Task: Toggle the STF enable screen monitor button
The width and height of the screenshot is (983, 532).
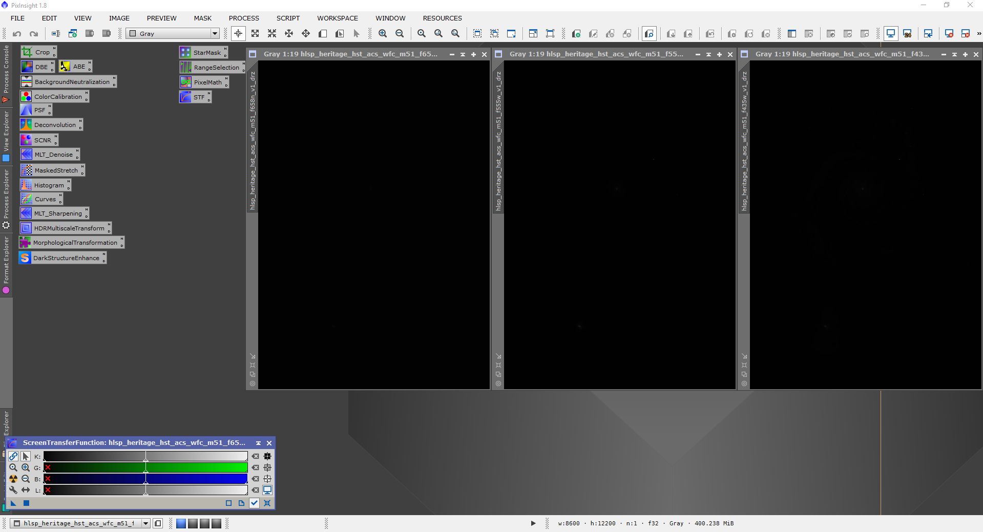Action: click(x=267, y=490)
